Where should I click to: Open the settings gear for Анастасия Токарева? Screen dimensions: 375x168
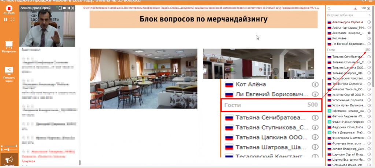369,33
